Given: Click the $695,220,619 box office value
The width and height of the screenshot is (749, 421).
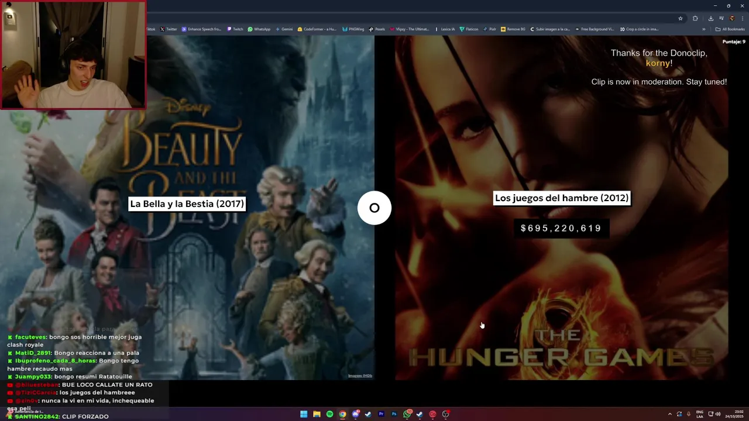Looking at the screenshot, I should [x=561, y=228].
